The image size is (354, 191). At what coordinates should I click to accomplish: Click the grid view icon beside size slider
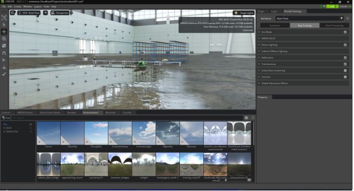click(249, 180)
